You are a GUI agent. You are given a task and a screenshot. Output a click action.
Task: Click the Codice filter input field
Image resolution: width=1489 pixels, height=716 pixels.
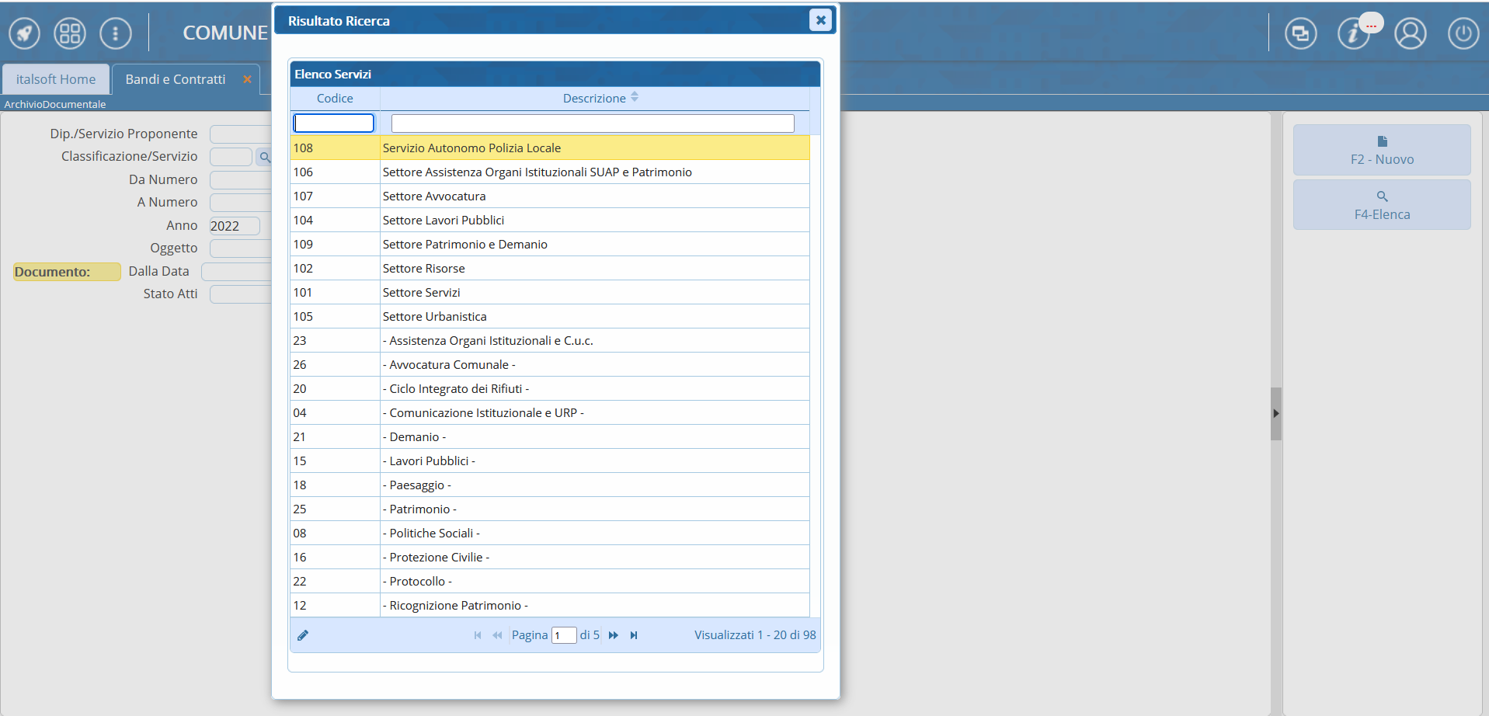[x=334, y=123]
